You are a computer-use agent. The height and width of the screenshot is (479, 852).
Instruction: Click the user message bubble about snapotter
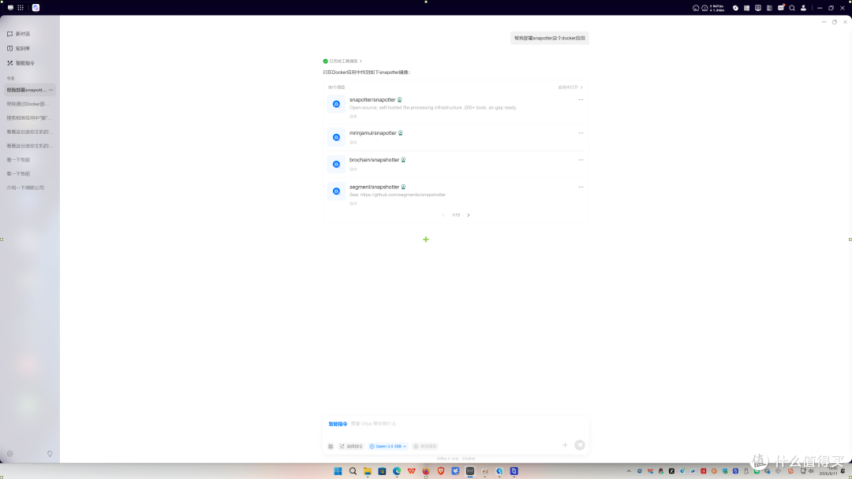[549, 38]
